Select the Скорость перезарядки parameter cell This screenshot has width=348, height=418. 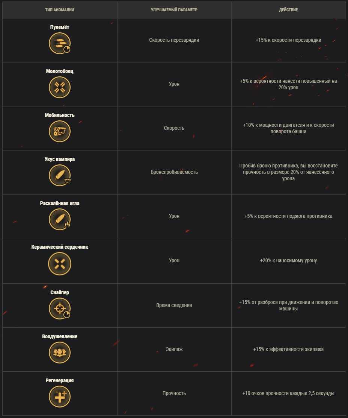[x=174, y=40]
